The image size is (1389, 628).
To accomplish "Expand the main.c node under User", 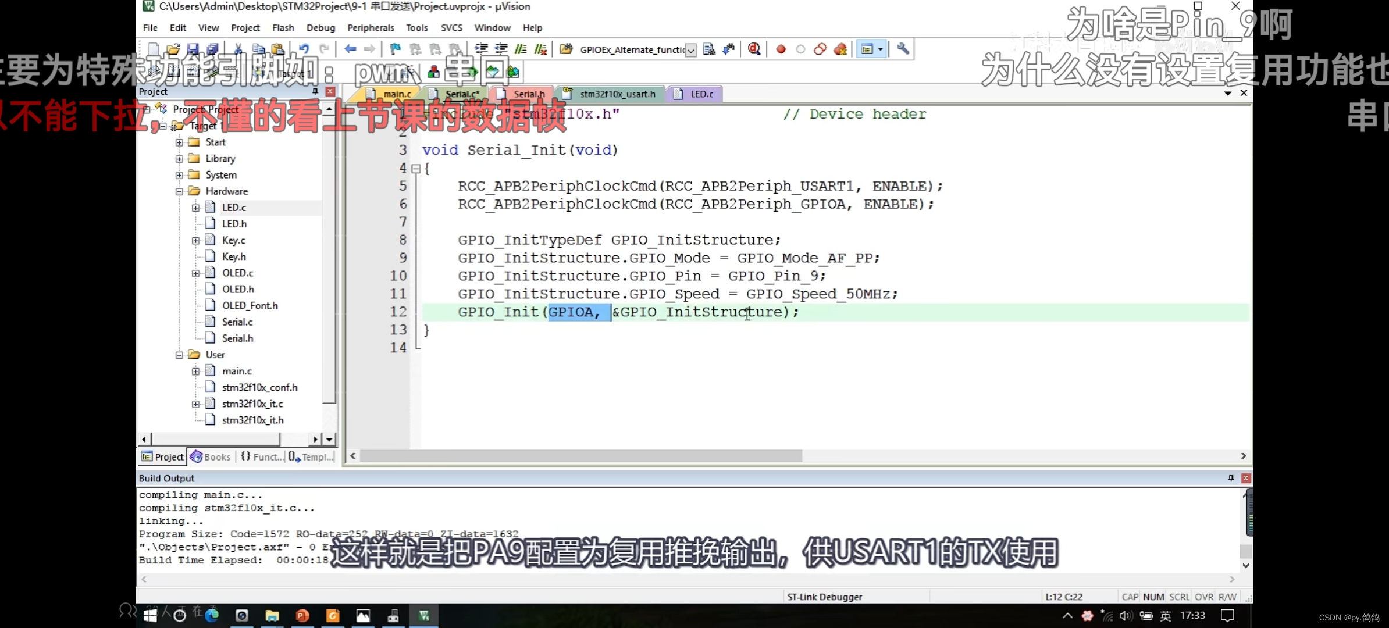I will pos(195,371).
